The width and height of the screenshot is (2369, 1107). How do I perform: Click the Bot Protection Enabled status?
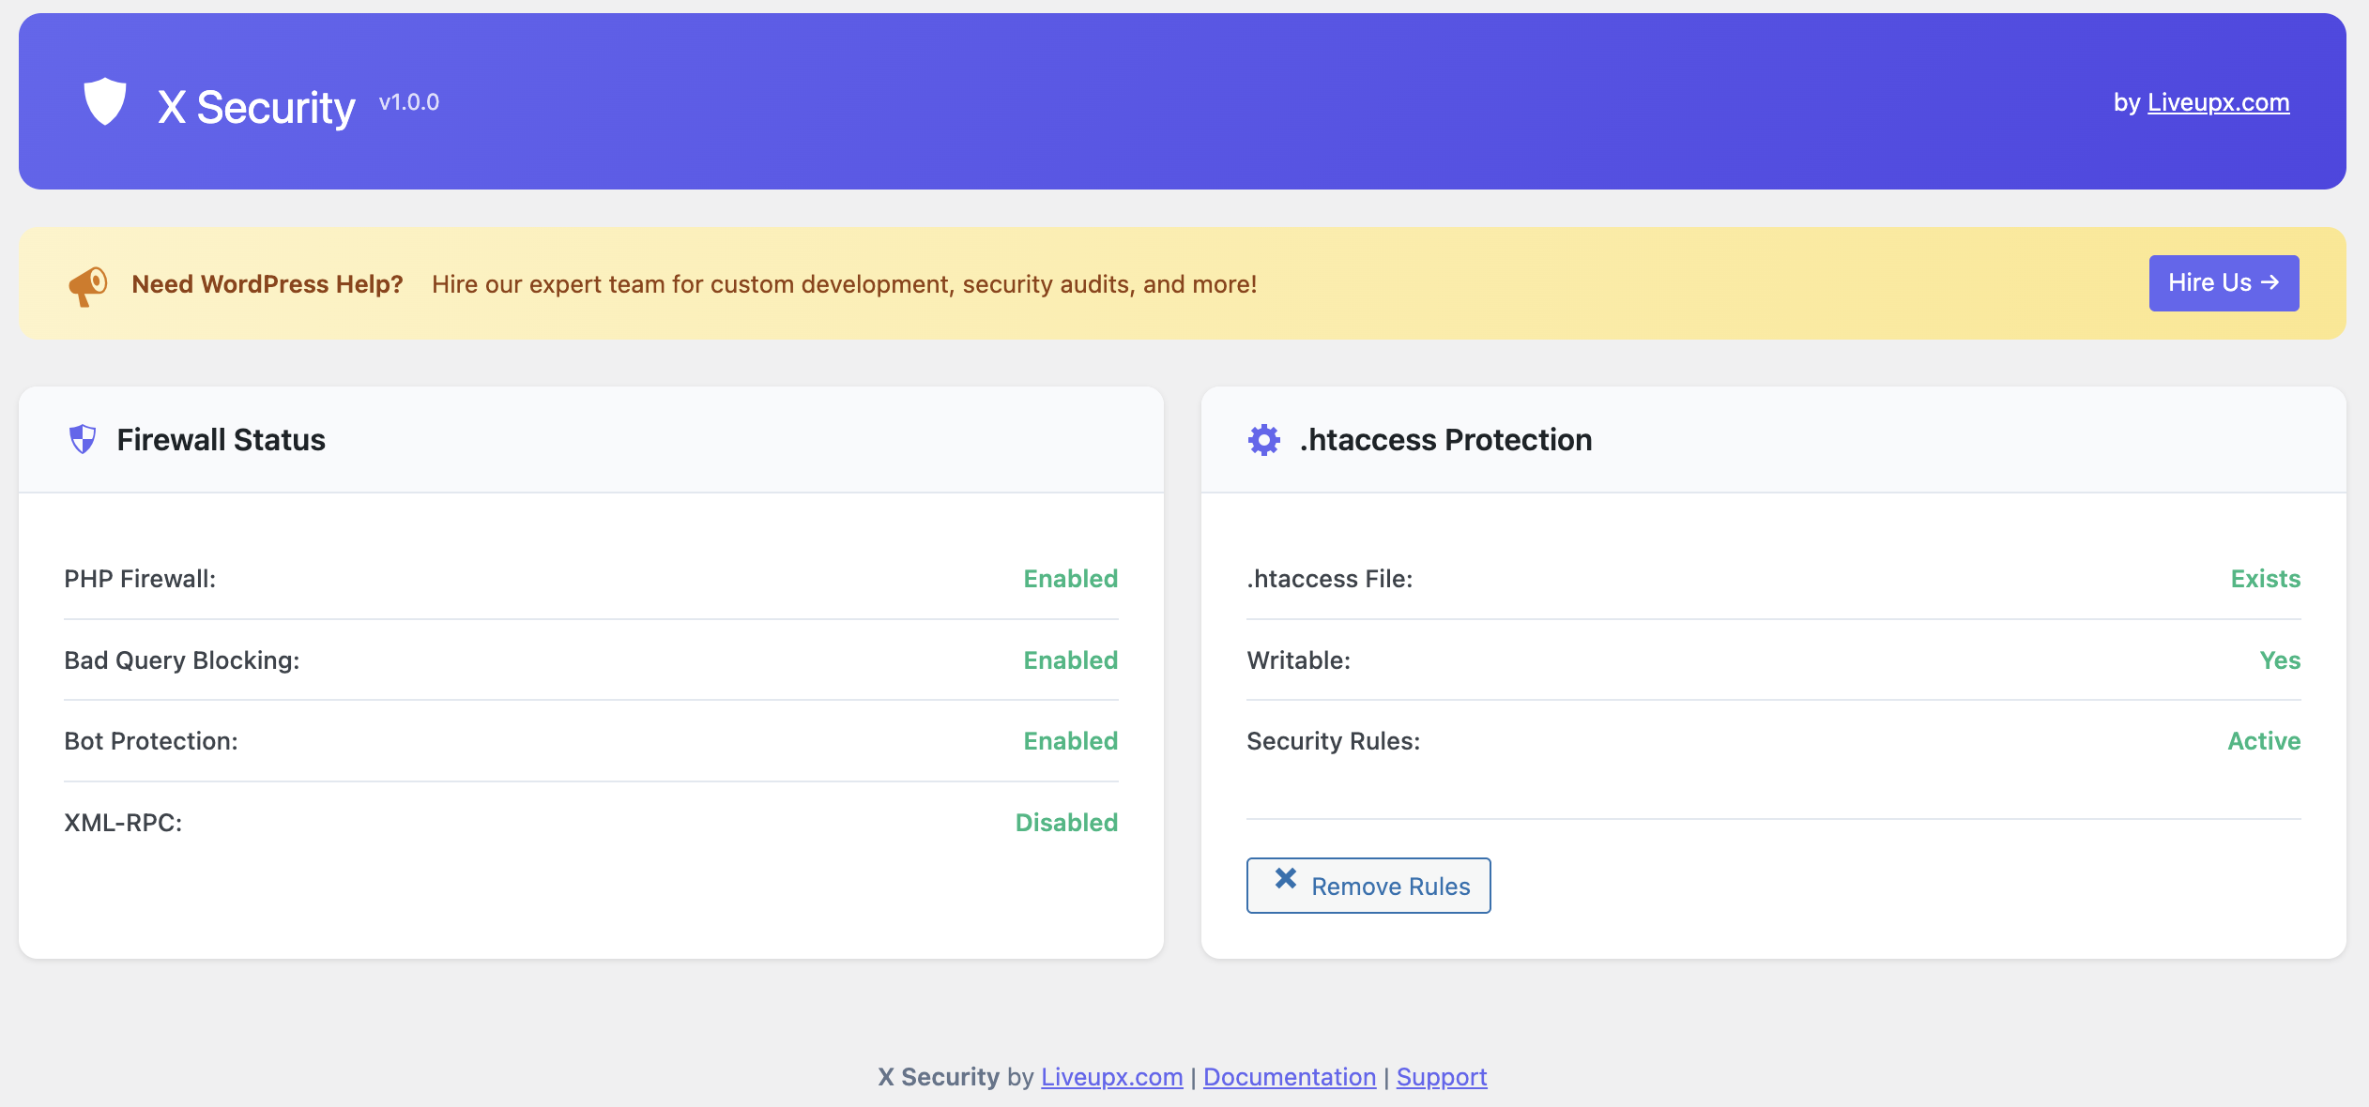(x=1071, y=741)
